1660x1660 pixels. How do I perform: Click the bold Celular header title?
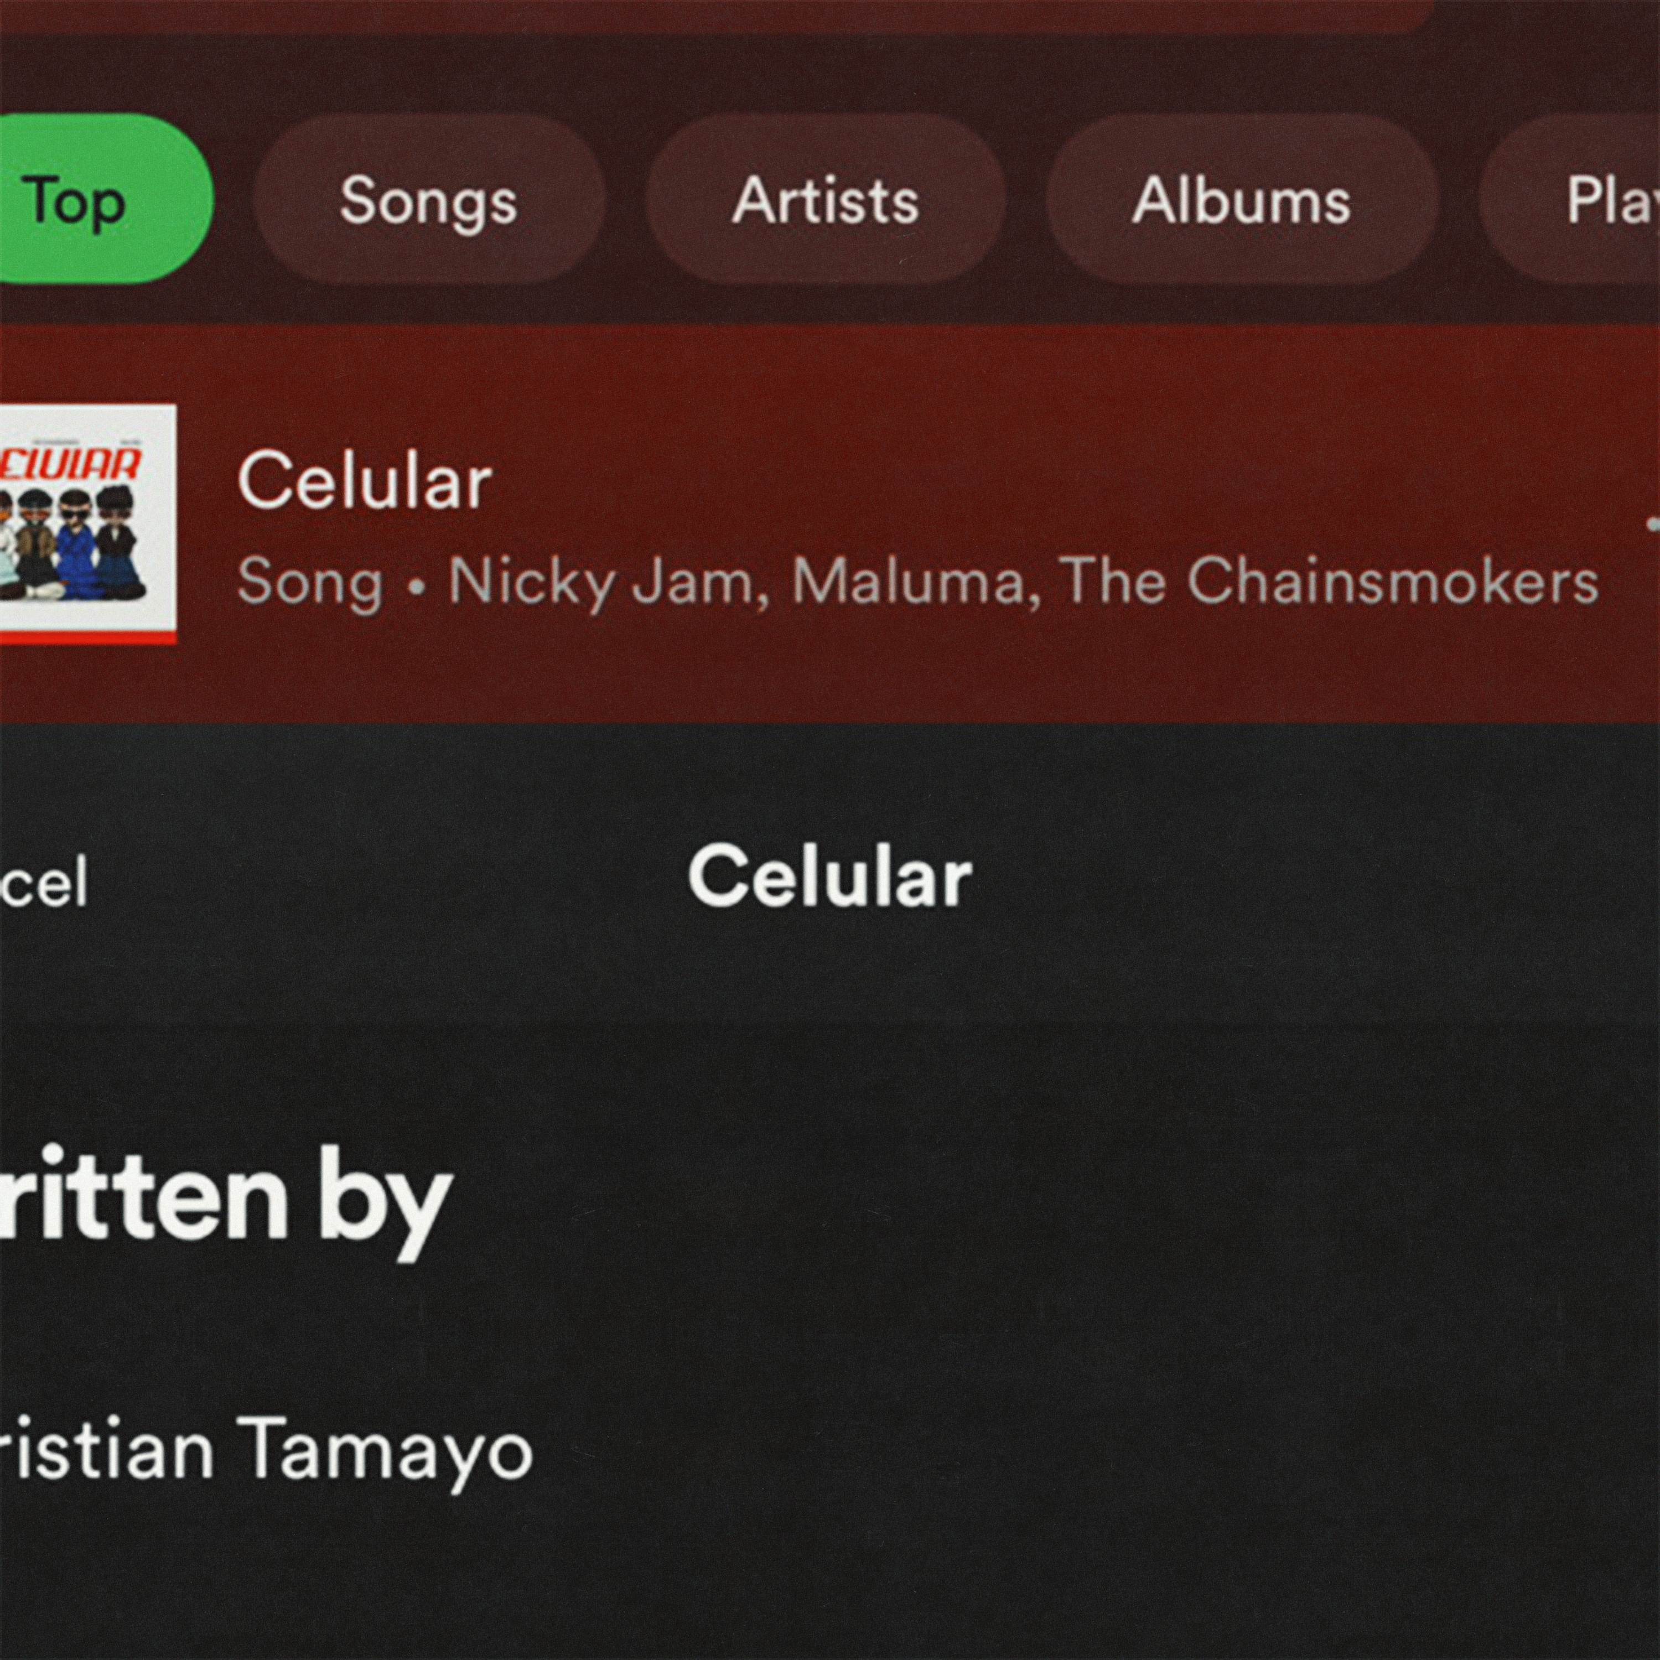coord(829,876)
